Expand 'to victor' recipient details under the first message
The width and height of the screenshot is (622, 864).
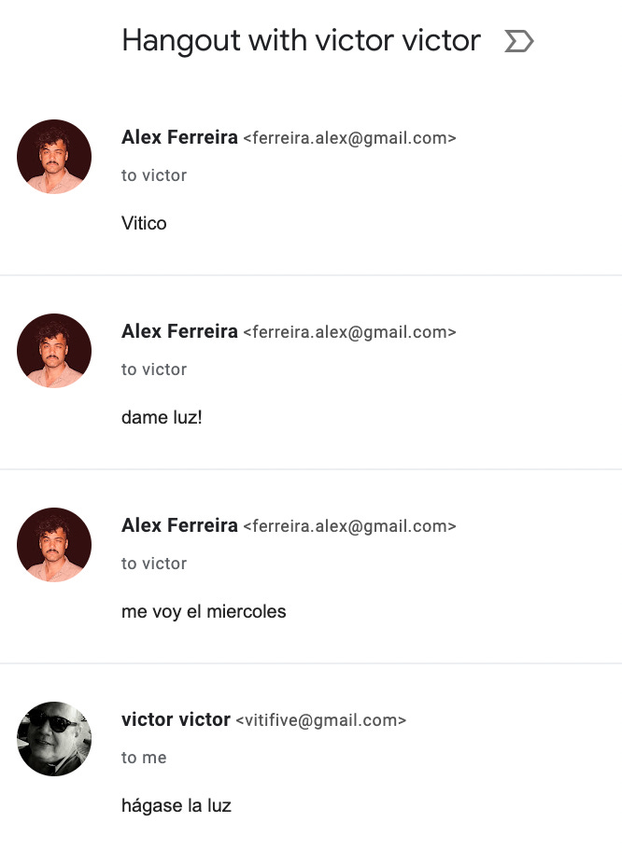[154, 175]
